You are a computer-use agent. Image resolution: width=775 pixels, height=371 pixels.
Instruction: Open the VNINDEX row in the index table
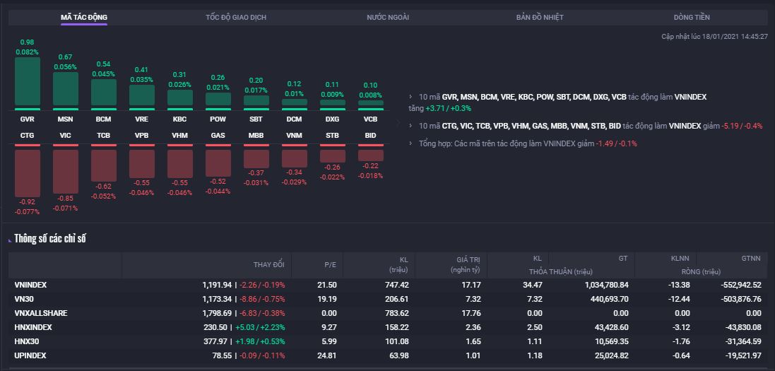tap(30, 285)
